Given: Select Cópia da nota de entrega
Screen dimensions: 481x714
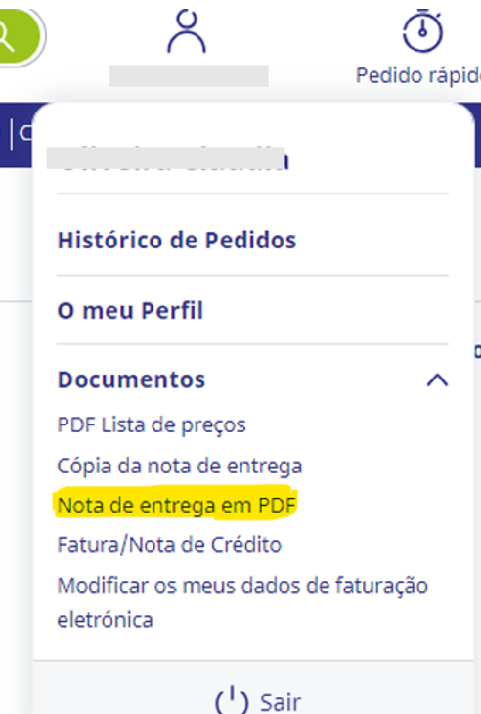Looking at the screenshot, I should [180, 466].
